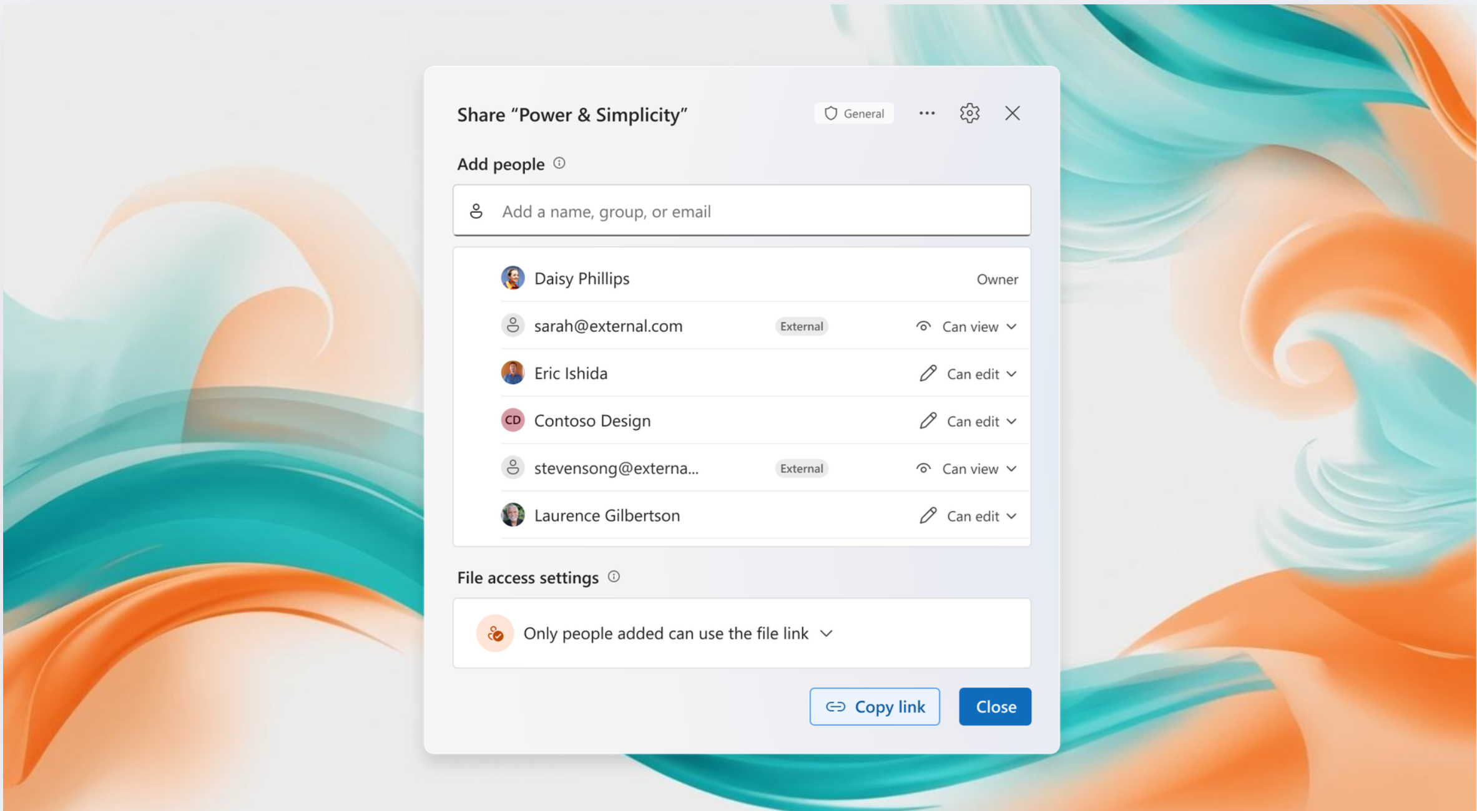
Task: Close the Share dialog with the X
Action: (1012, 114)
